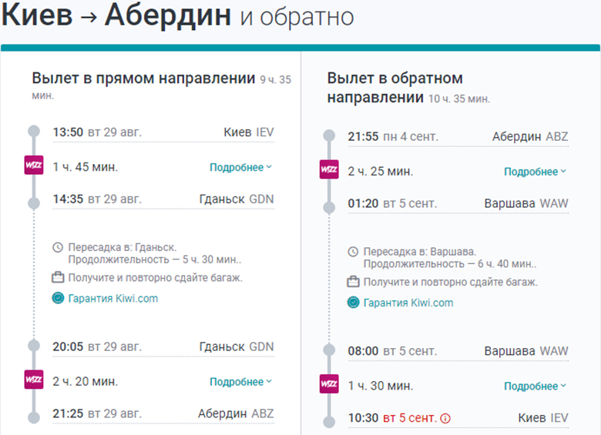Click the Wizz Air logo on Warsaw–Kyiv flight

[329, 385]
